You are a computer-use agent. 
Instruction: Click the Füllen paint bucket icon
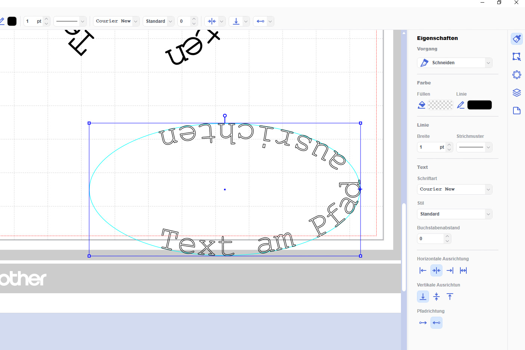(421, 105)
